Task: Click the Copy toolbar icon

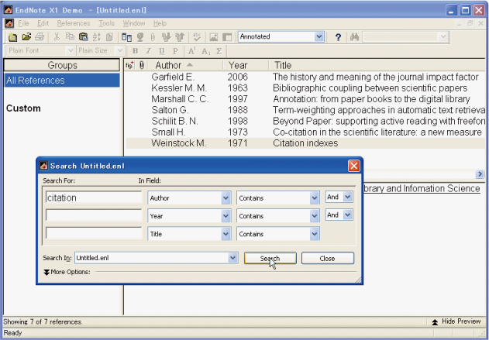Action: tap(70, 37)
